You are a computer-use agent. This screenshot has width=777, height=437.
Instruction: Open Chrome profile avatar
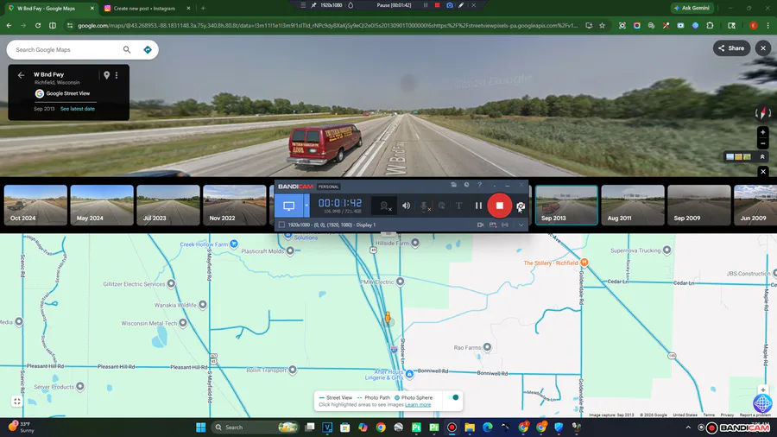[753, 25]
